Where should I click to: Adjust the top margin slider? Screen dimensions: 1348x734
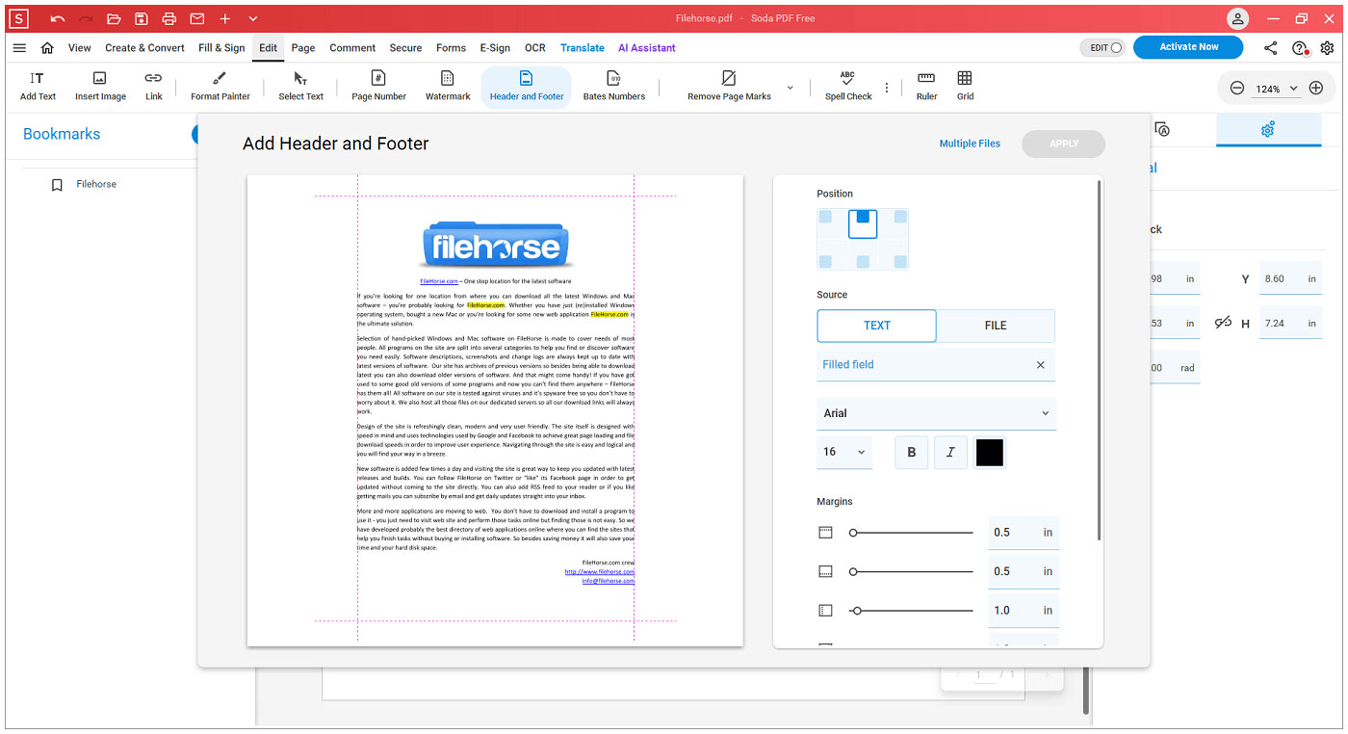click(912, 533)
